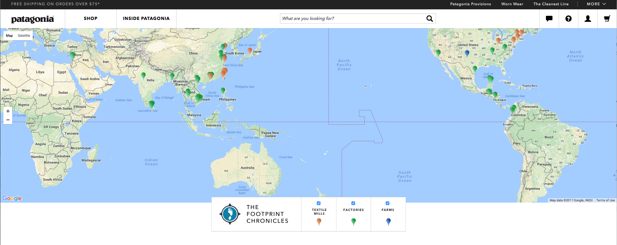Open The Cleanest Line link

[x=551, y=4]
